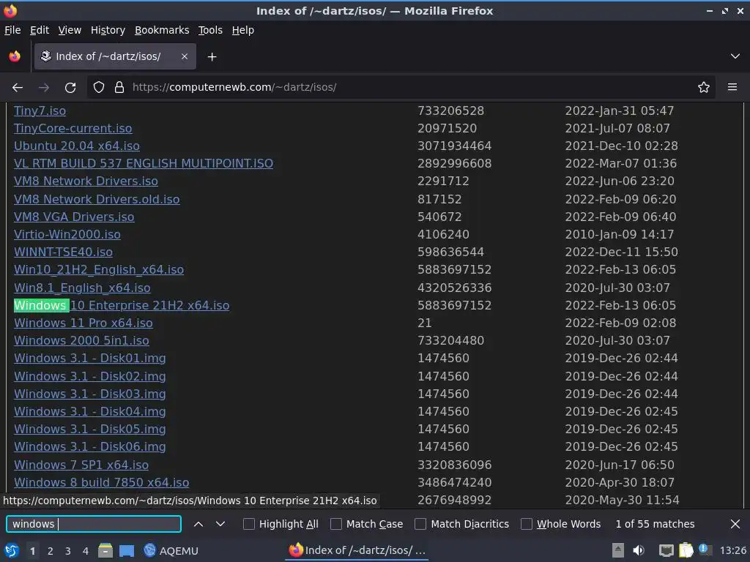Click show desktop taskbar icon
Image resolution: width=750 pixels, height=562 pixels.
pos(127,551)
